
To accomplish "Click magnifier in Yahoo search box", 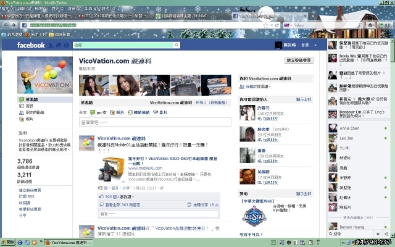I will (x=360, y=25).
